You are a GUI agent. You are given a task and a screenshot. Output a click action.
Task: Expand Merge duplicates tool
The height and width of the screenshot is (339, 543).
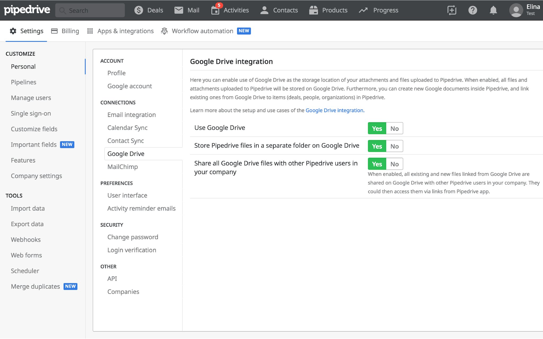[35, 286]
